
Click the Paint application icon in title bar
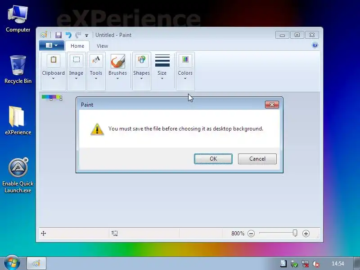[x=44, y=35]
